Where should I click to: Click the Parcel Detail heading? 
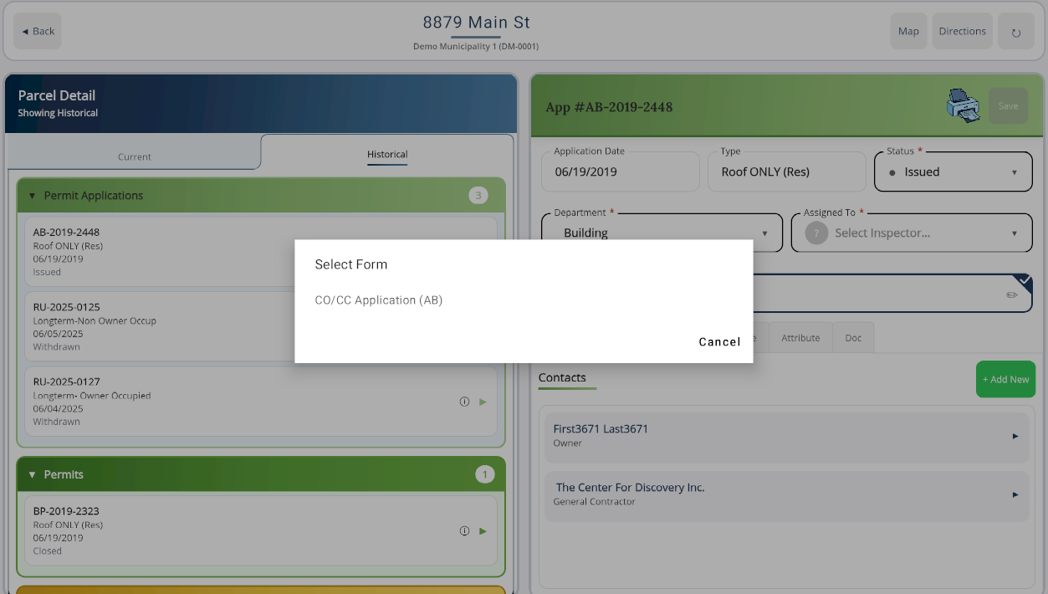[57, 95]
